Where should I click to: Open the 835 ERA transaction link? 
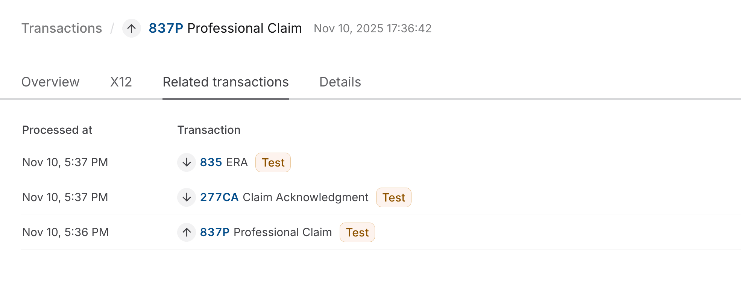click(211, 162)
